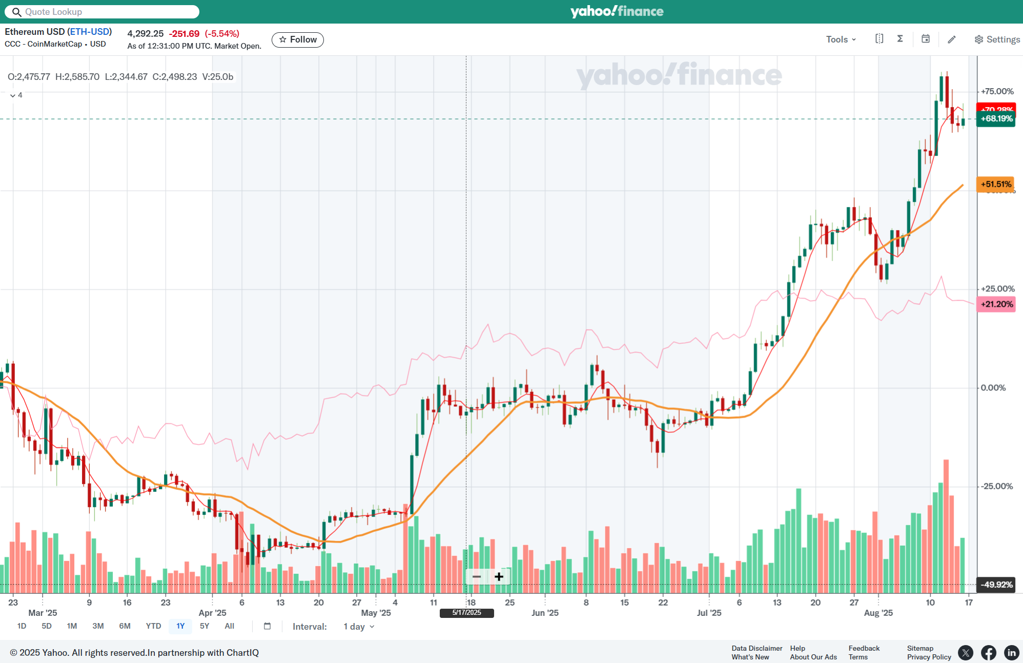
Task: Click the comparison split-view icon
Action: coord(879,39)
